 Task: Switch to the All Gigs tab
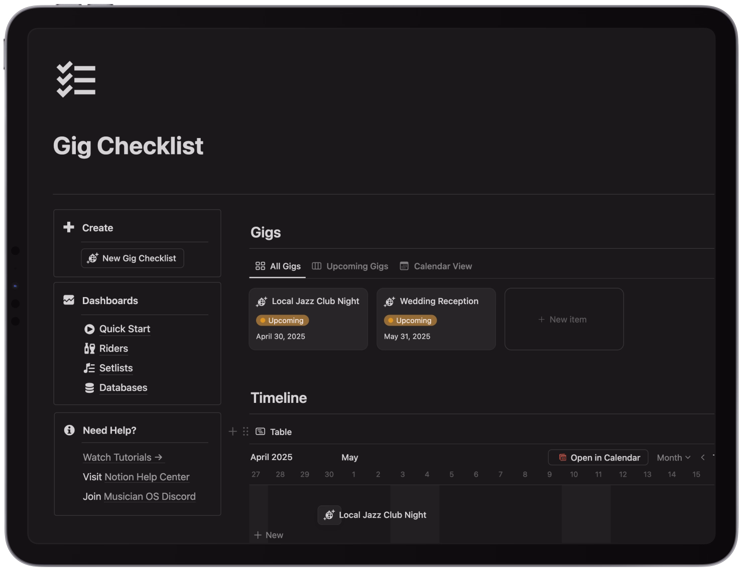[x=278, y=266]
